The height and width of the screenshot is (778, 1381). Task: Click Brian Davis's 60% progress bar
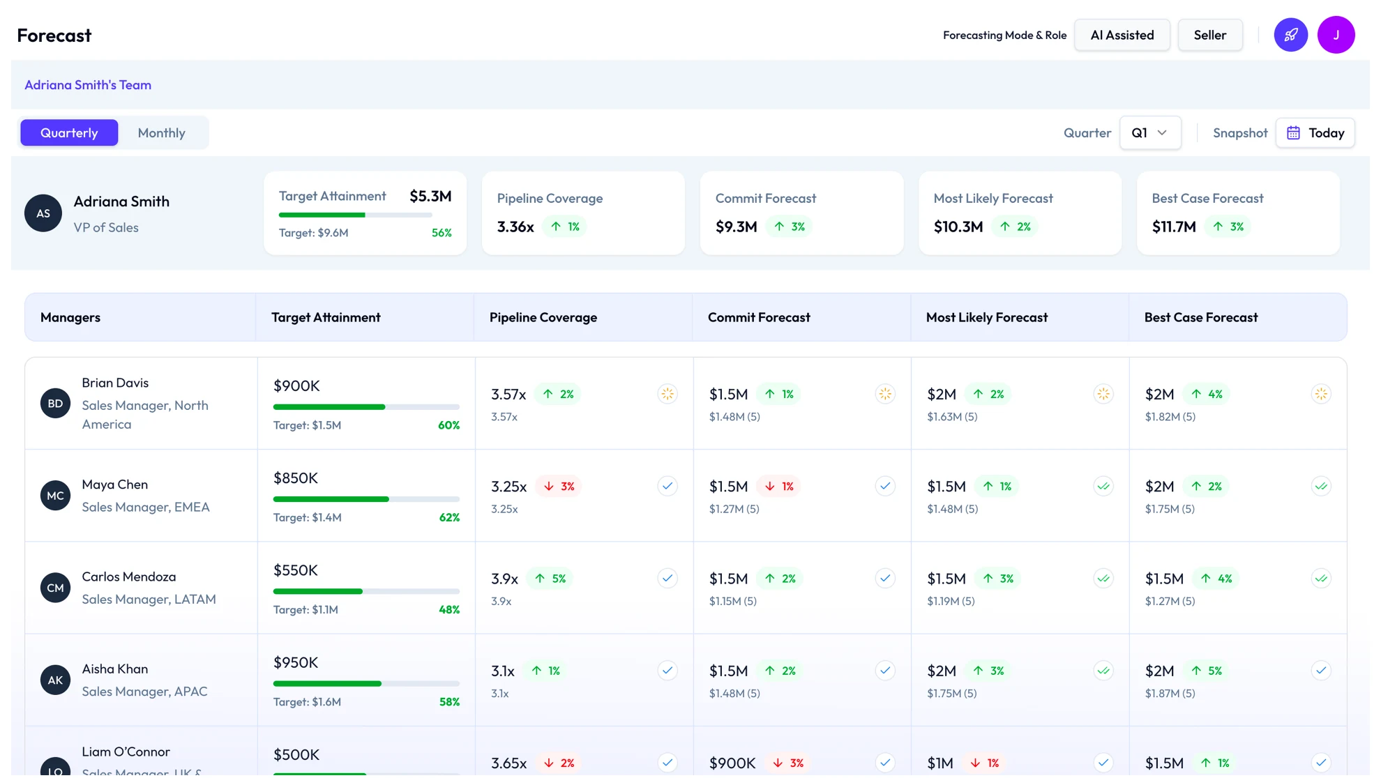pos(366,407)
